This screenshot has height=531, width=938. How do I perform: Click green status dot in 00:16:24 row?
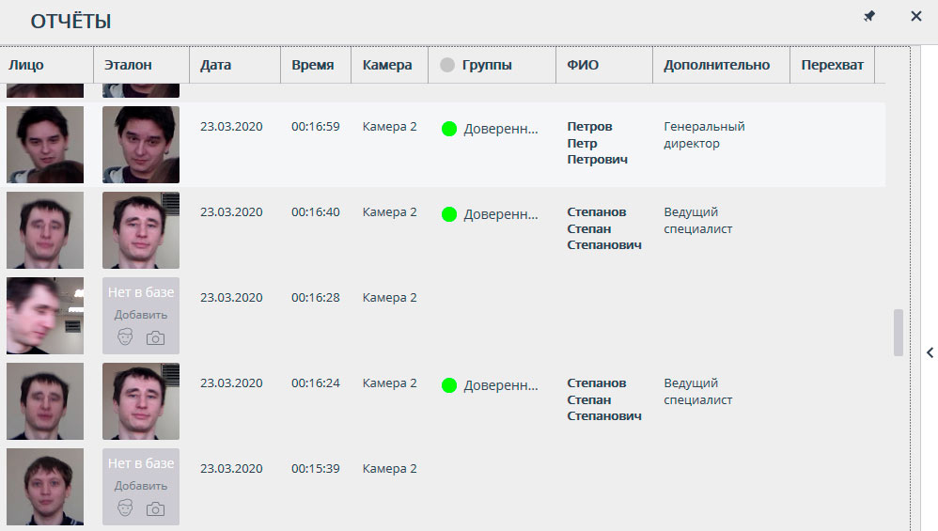point(449,385)
